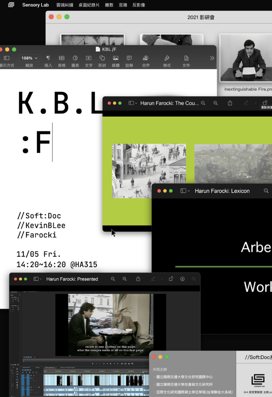The width and height of the screenshot is (272, 397).
Task: Open the 反影像 menu
Action: [x=139, y=5]
